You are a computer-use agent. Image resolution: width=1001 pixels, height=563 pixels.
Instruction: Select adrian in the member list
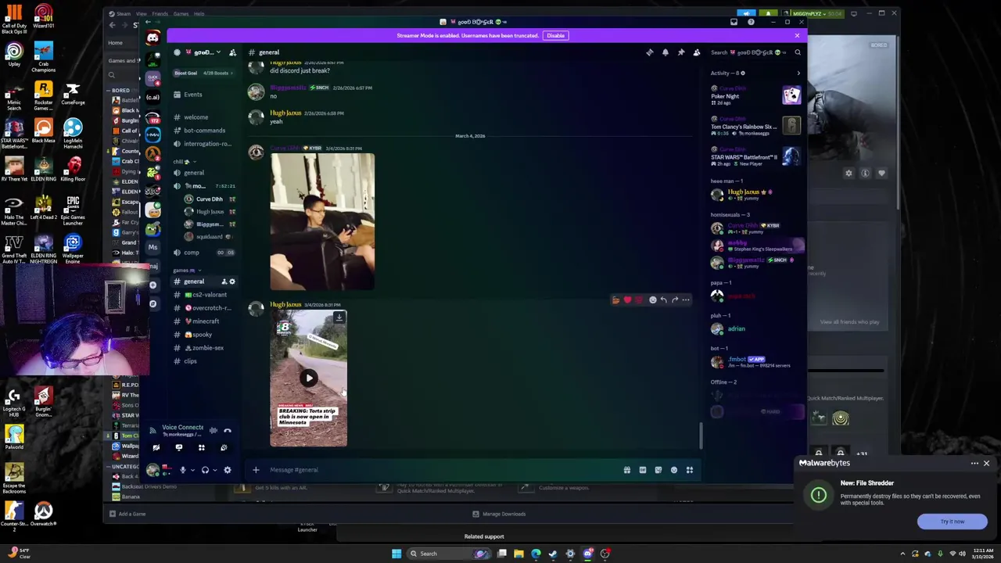coord(755,329)
